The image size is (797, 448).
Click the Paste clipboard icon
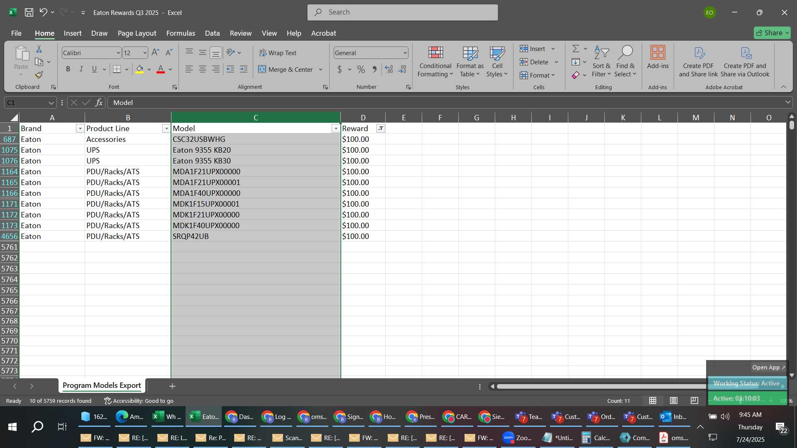point(21,54)
